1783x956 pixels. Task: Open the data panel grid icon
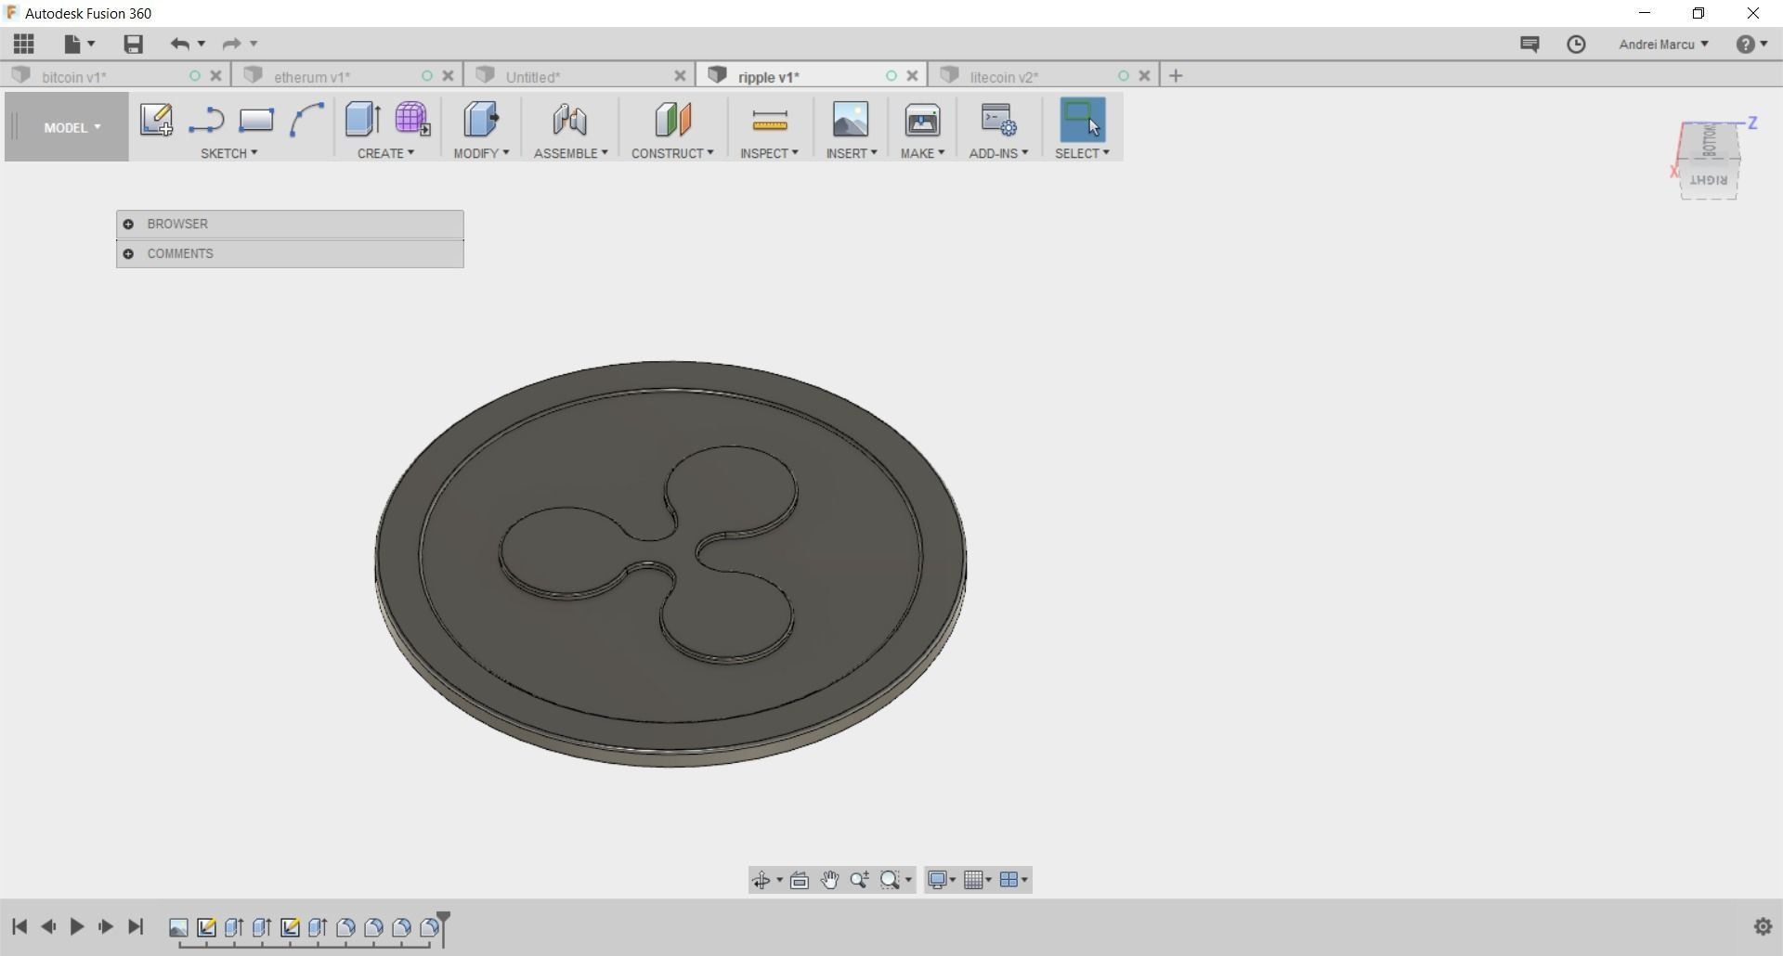coord(23,44)
